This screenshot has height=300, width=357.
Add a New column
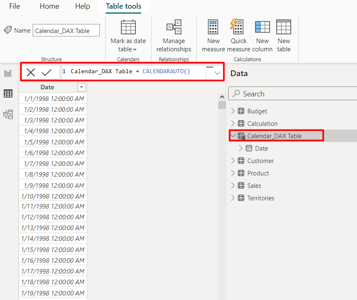pos(262,36)
